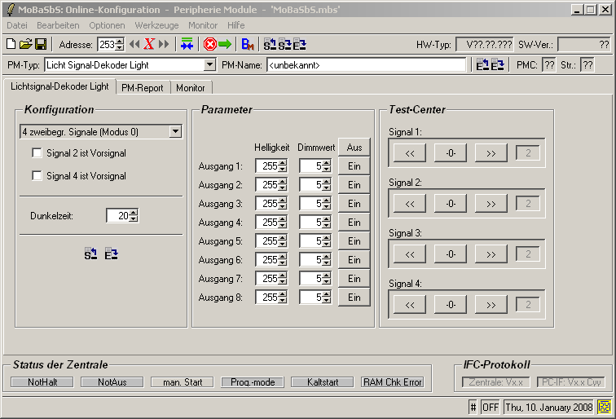Increase Helligkeit value for Ausgang 1
The width and height of the screenshot is (616, 419).
point(283,163)
